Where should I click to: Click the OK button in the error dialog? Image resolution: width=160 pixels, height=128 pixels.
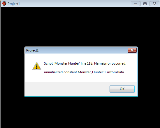pyautogui.click(x=122, y=89)
